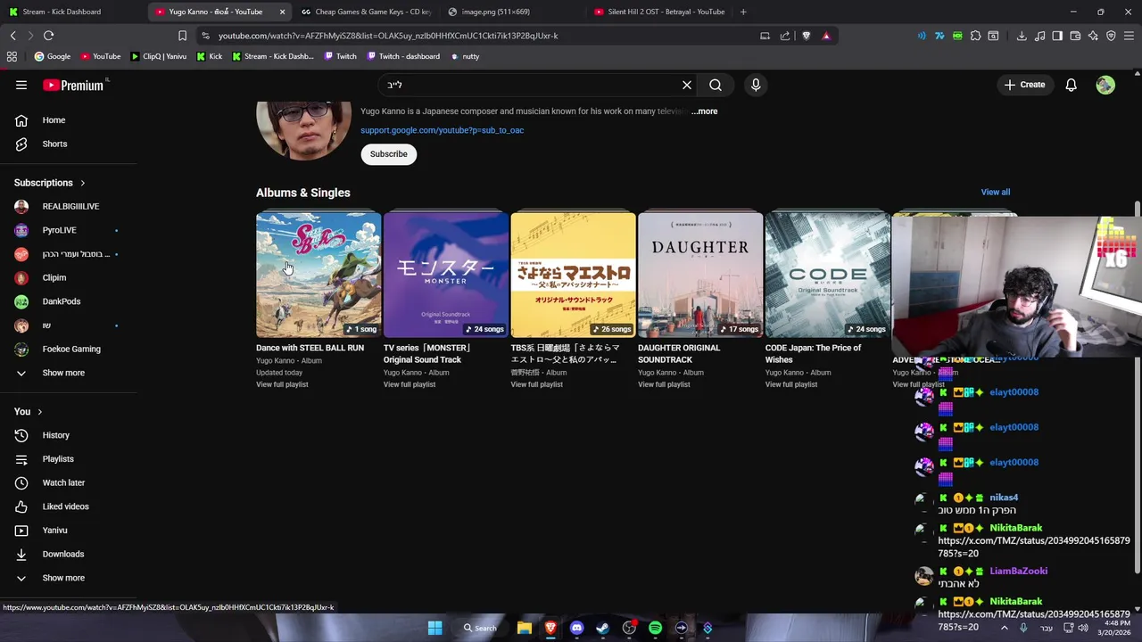Viewport: 1142px width, 642px height.
Task: Open Discord from the taskbar
Action: coord(576,628)
